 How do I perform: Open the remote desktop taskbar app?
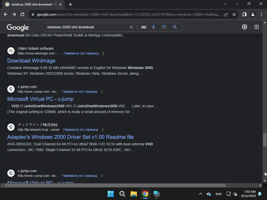coord(157,194)
